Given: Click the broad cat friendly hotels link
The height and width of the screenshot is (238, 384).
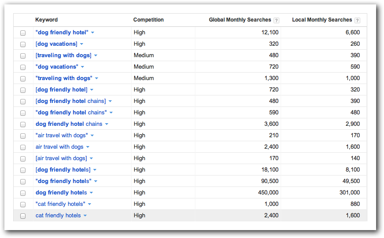Looking at the screenshot, I should click(x=58, y=216).
